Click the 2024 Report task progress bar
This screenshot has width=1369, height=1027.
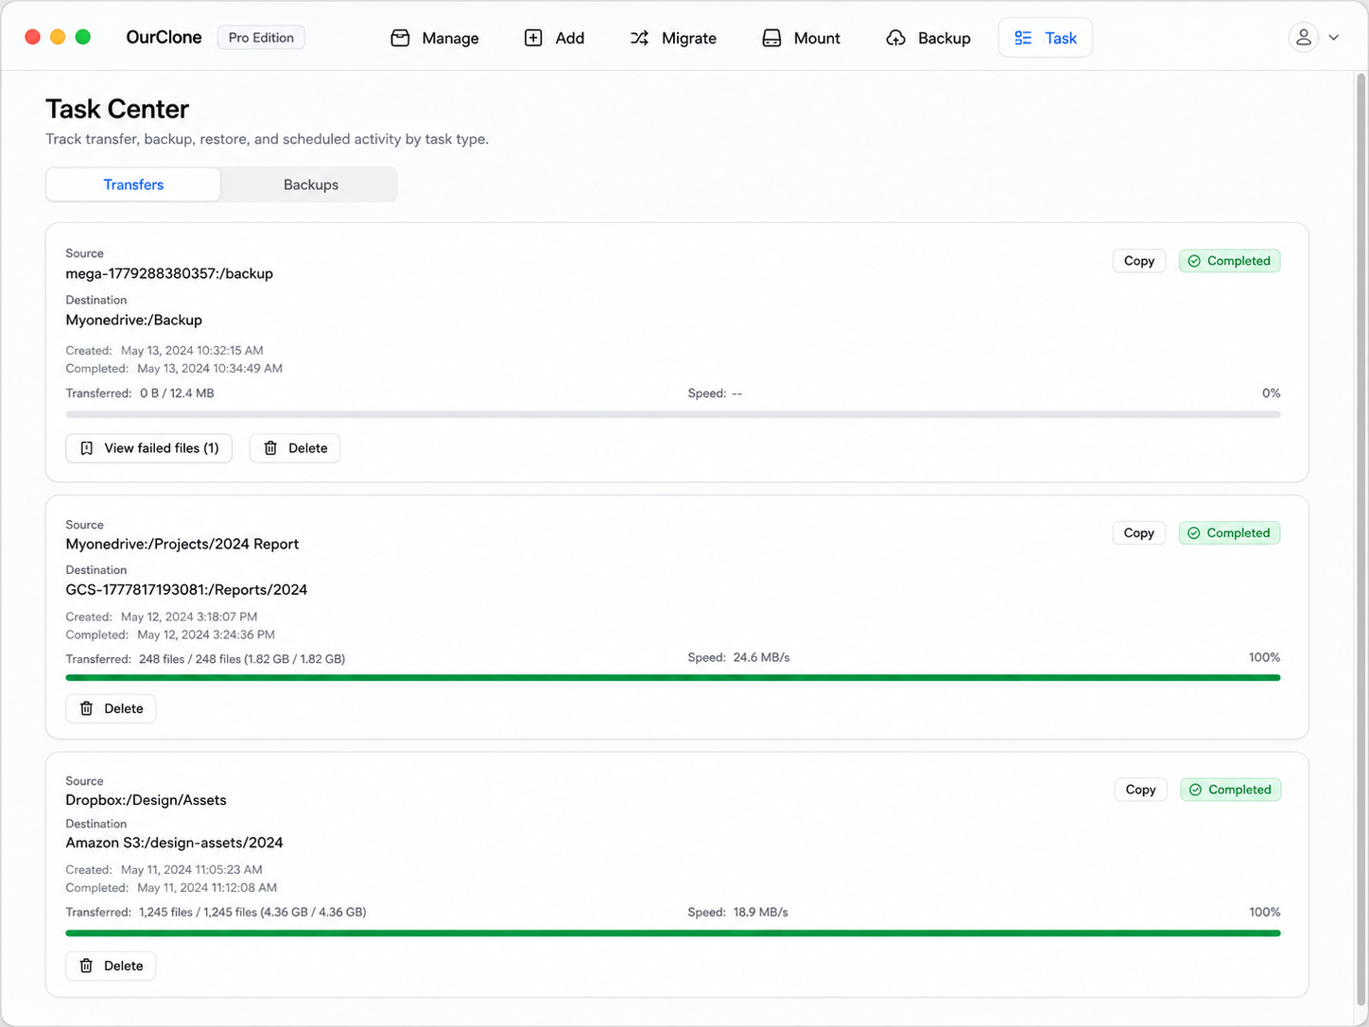coord(673,678)
